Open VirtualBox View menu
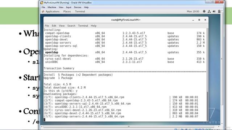This screenshot has width=232, height=130. (x=61, y=7)
